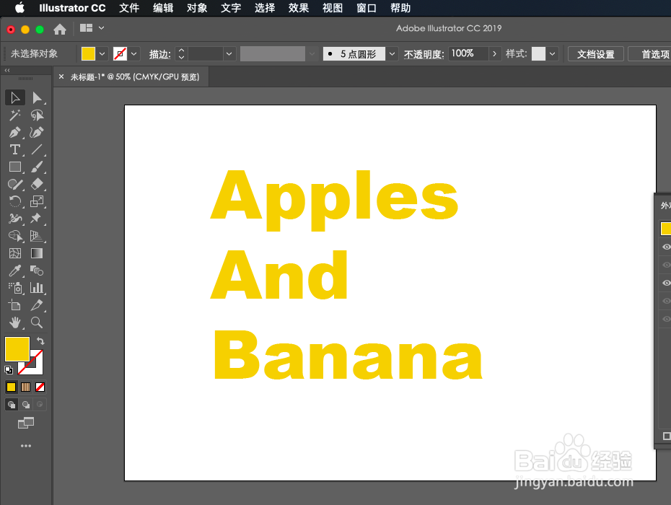Toggle first eye icon in Appearance panel
The height and width of the screenshot is (505, 671).
pos(666,247)
